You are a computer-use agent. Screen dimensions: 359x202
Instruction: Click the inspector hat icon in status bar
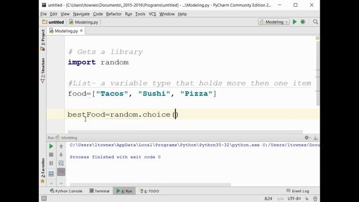click(315, 199)
